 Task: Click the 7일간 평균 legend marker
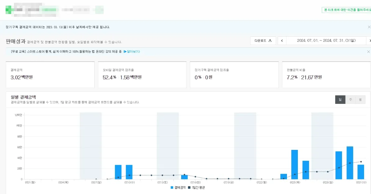click(x=189, y=187)
